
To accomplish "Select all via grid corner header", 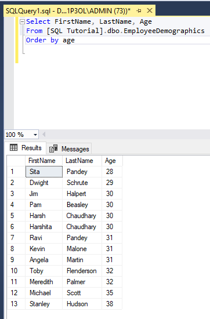I will tap(16, 161).
